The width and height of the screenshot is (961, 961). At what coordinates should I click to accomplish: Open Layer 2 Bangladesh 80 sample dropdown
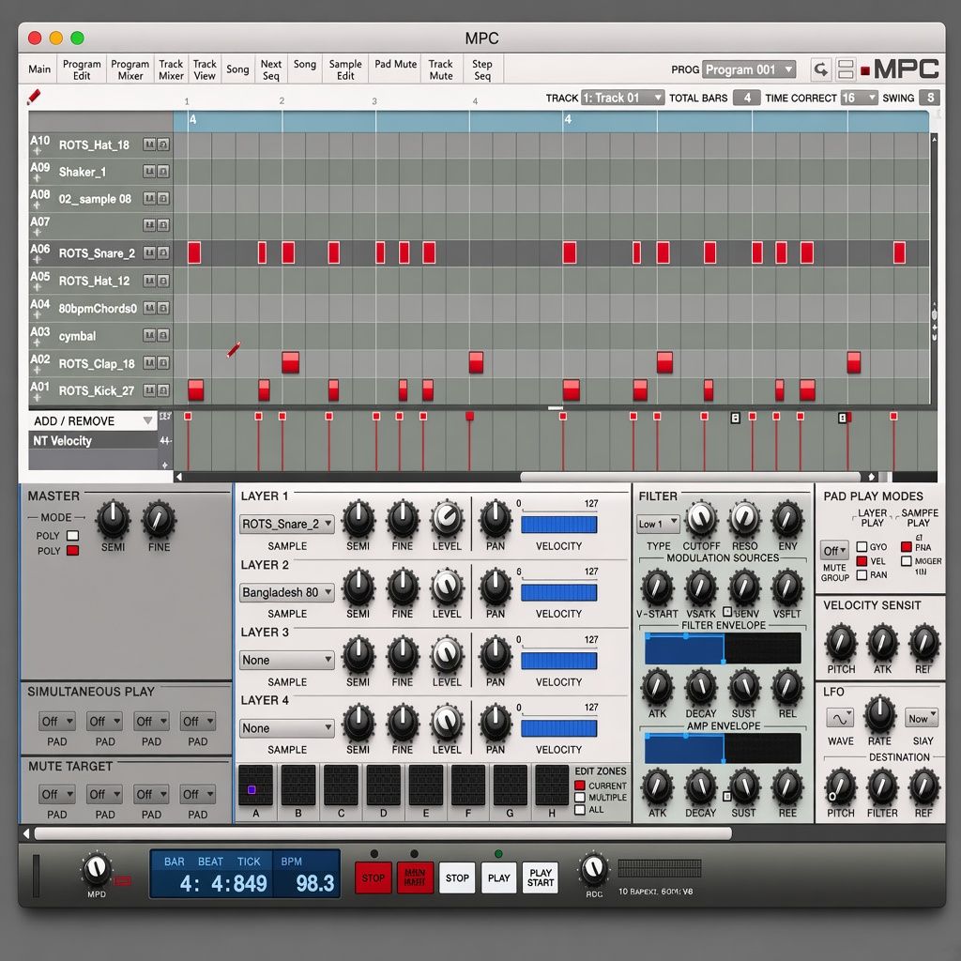point(286,592)
